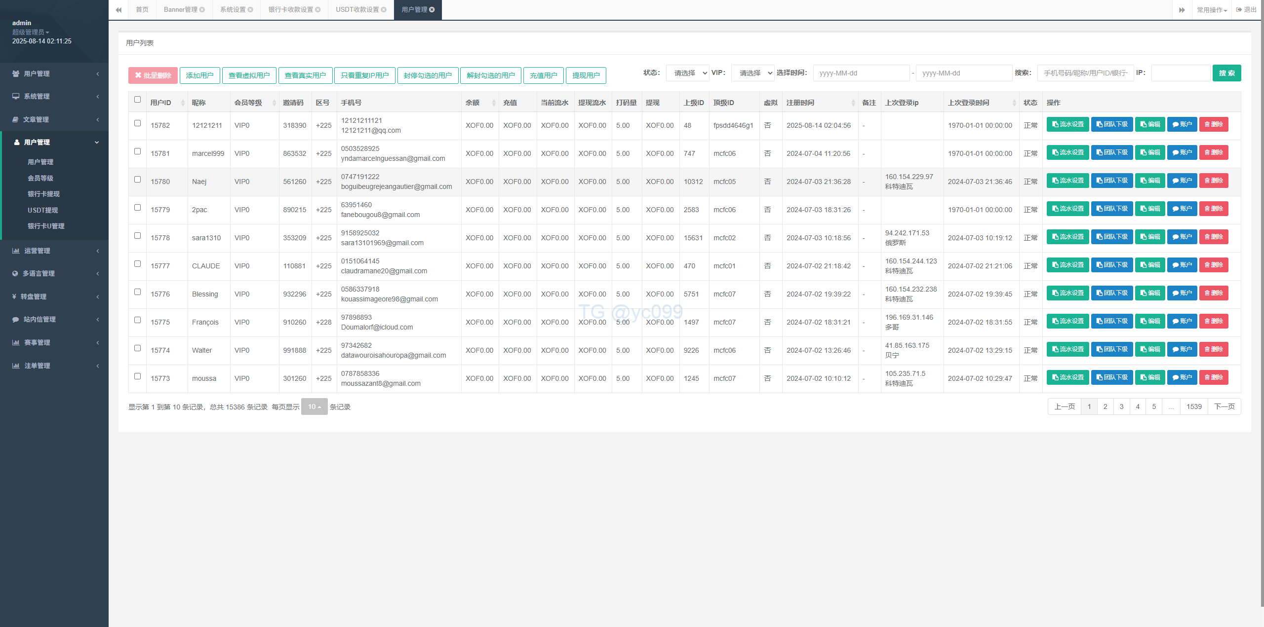Close the USDT收款设置 tab x icon
The height and width of the screenshot is (627, 1264).
[384, 10]
